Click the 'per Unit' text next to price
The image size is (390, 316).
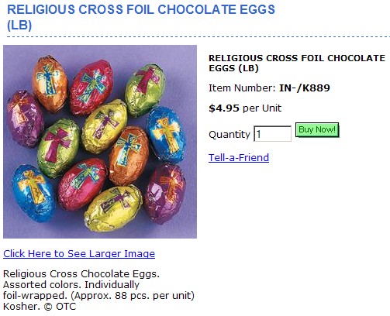(x=262, y=108)
